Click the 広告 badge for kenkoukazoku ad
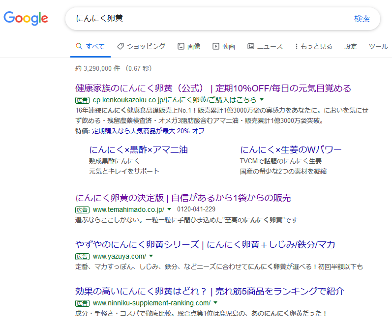392x325 pixels. 82,100
